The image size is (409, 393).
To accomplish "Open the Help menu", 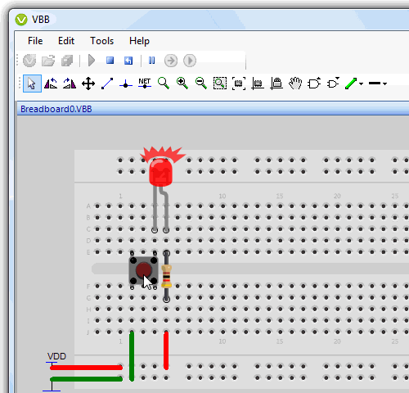I will [x=139, y=41].
